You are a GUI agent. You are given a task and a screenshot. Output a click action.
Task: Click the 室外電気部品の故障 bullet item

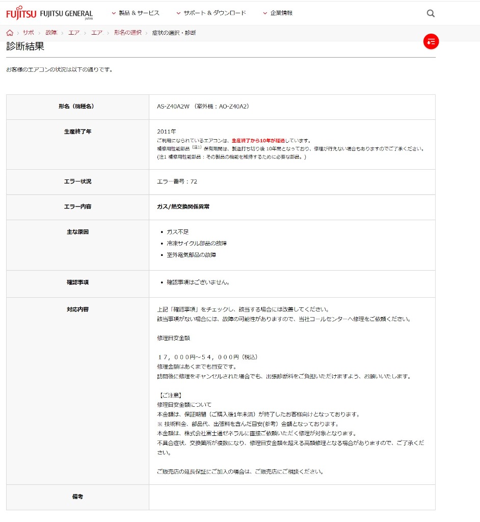pyautogui.click(x=192, y=255)
